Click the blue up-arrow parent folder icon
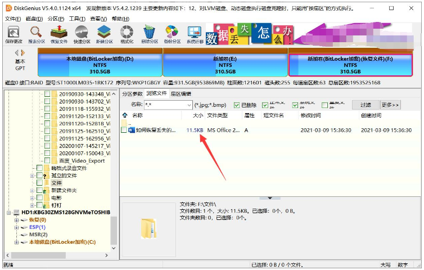This screenshot has width=424, height=270. point(125,115)
